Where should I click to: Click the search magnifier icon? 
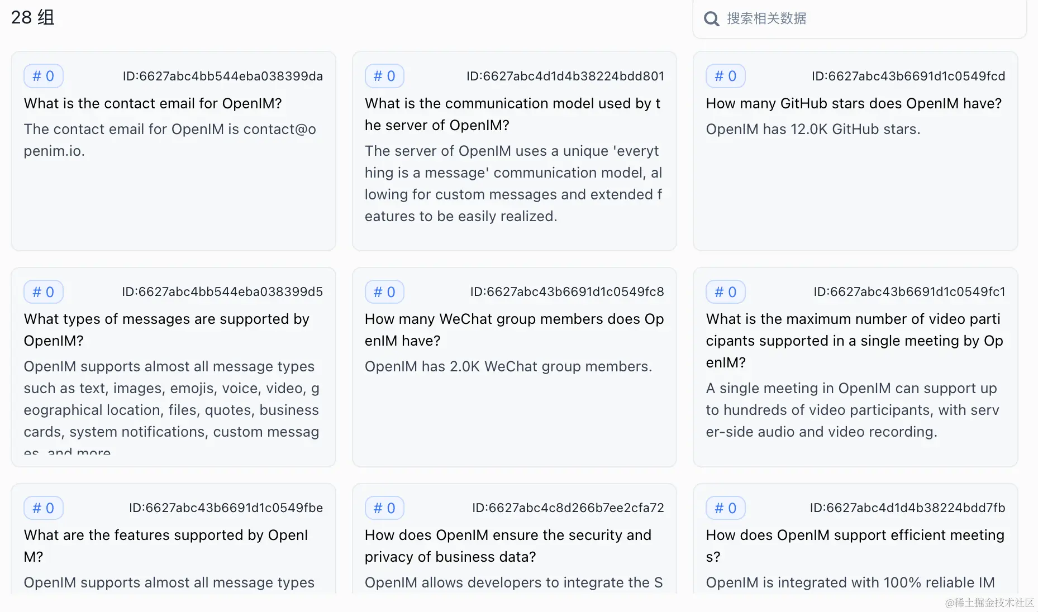(x=711, y=19)
